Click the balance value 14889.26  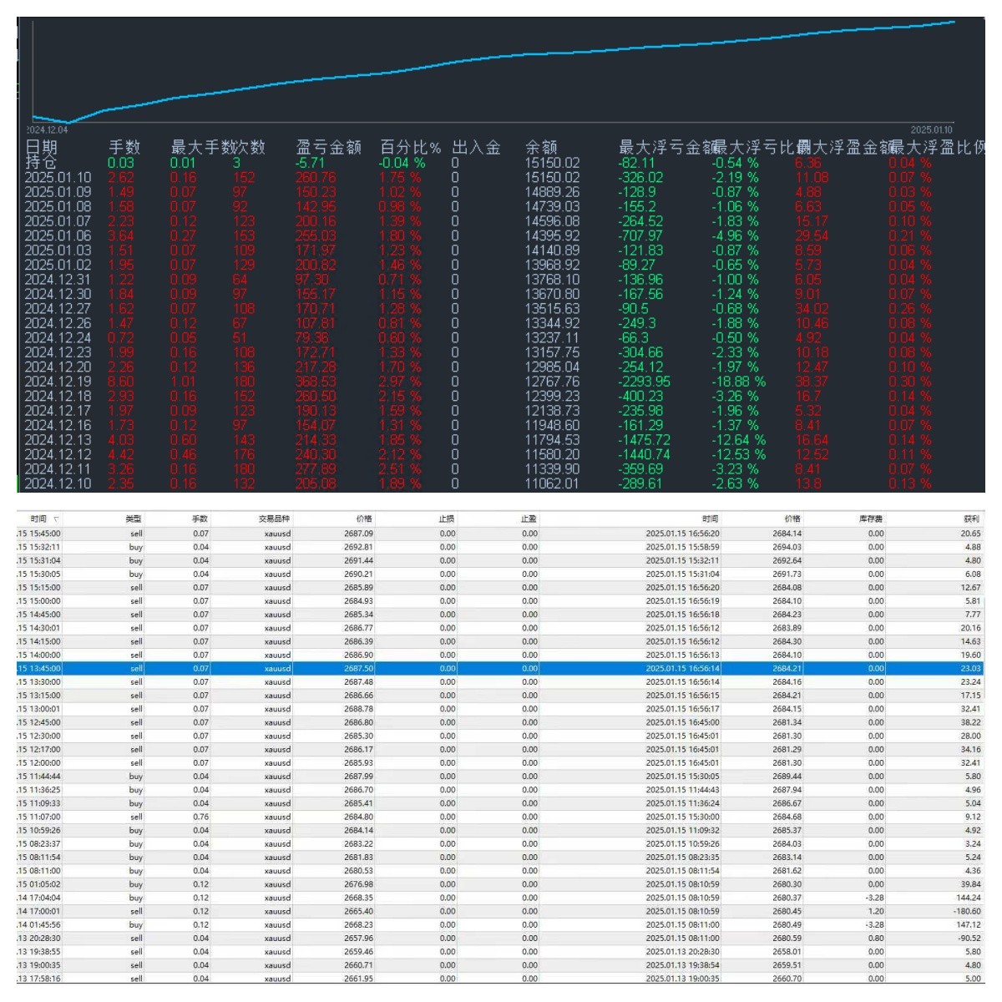(552, 192)
